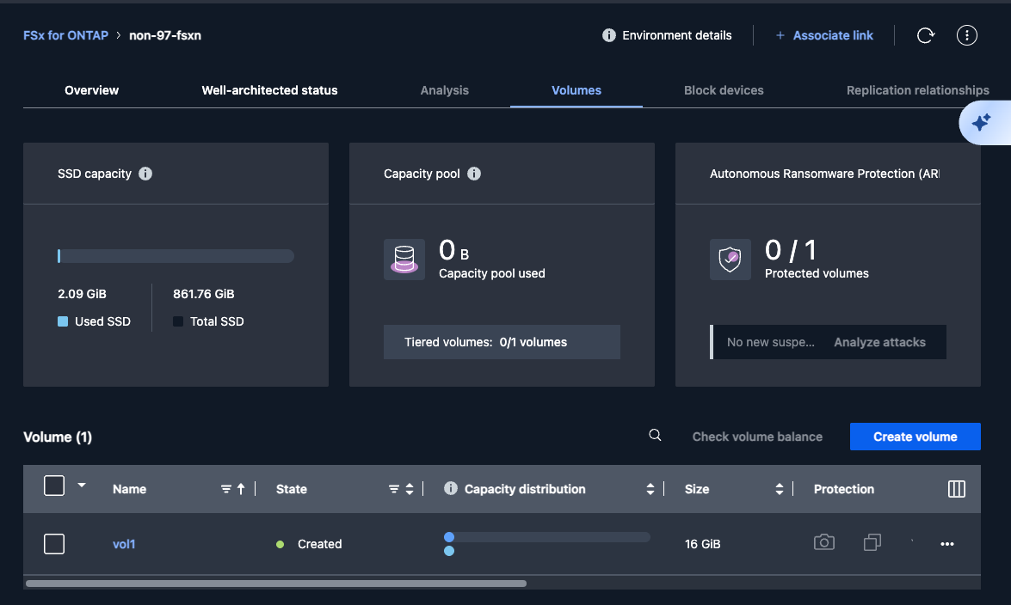This screenshot has height=605, width=1011.
Task: Open the Block devices tab
Action: (724, 90)
